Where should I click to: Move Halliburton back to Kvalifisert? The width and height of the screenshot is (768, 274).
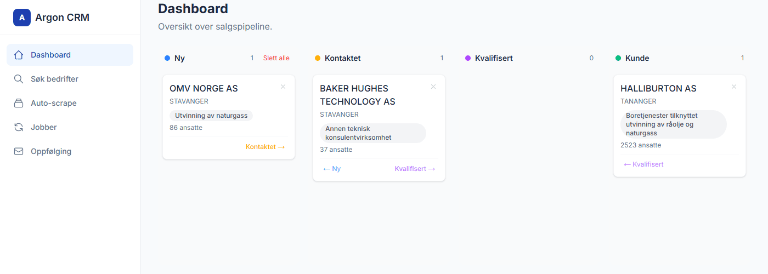click(644, 164)
